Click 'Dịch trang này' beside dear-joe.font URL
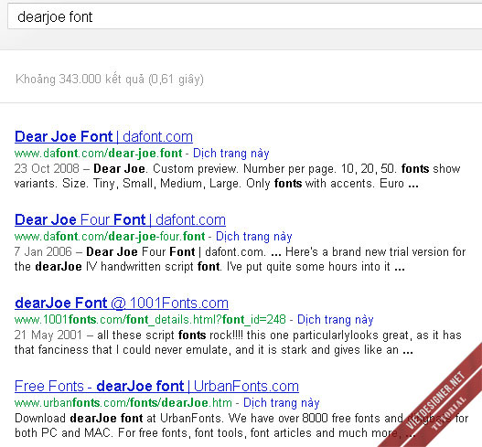 pos(231,153)
